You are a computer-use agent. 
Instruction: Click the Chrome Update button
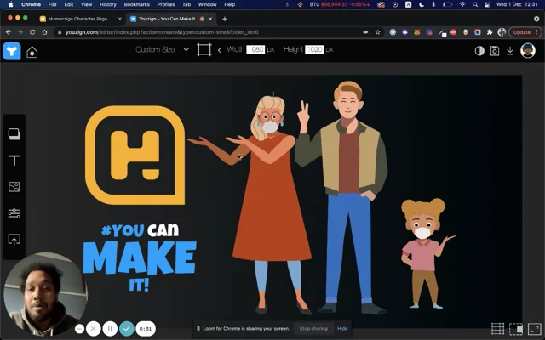coord(525,32)
